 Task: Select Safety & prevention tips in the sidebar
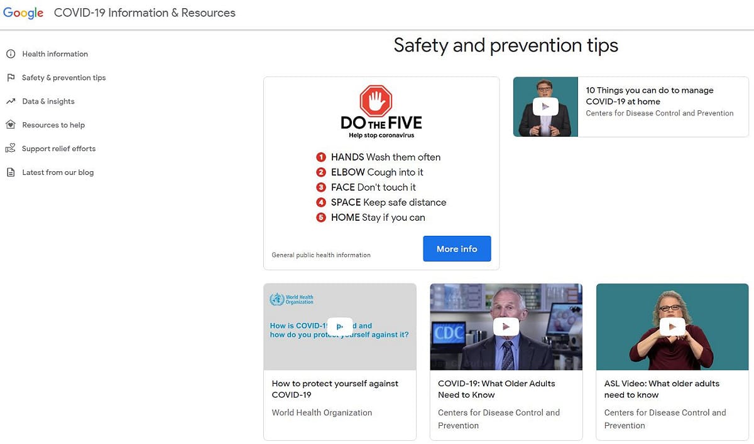(x=64, y=78)
